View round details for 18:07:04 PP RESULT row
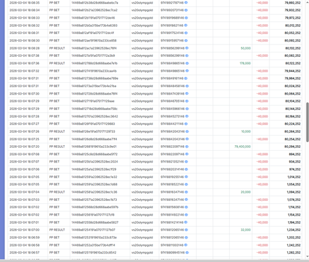This screenshot has height=262, width=309. (x=186, y=192)
